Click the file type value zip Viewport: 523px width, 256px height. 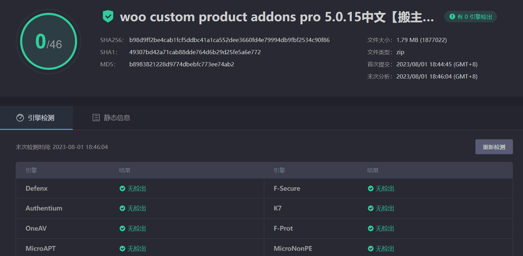tap(400, 52)
